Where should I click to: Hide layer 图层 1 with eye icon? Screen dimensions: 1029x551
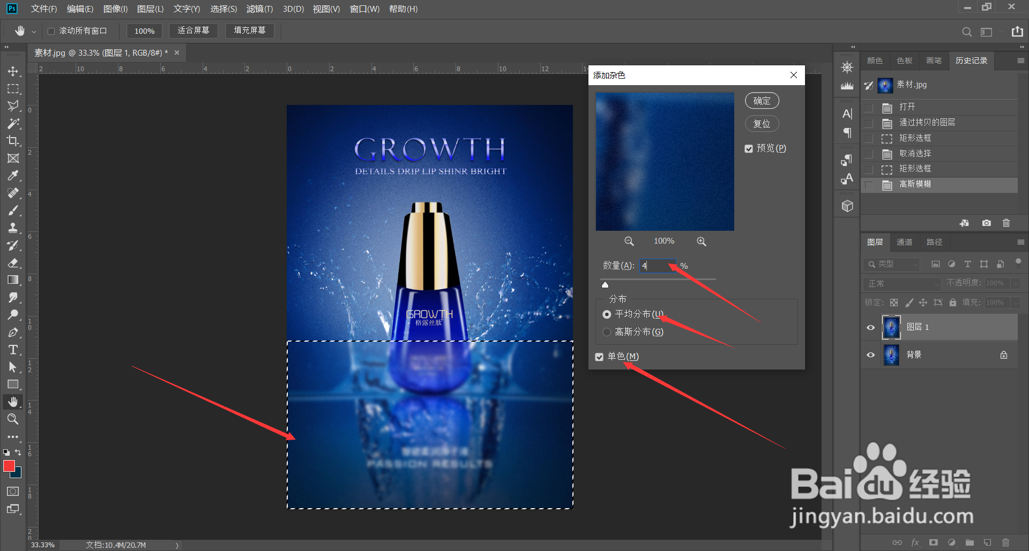pos(871,327)
